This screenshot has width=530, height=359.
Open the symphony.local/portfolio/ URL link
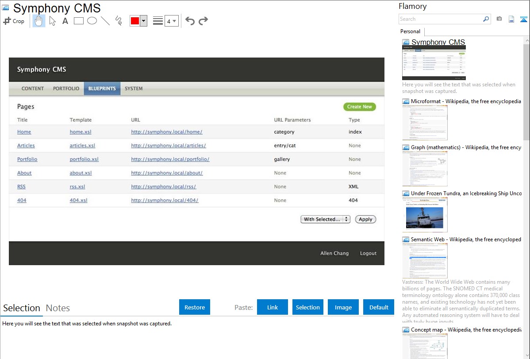pyautogui.click(x=170, y=159)
